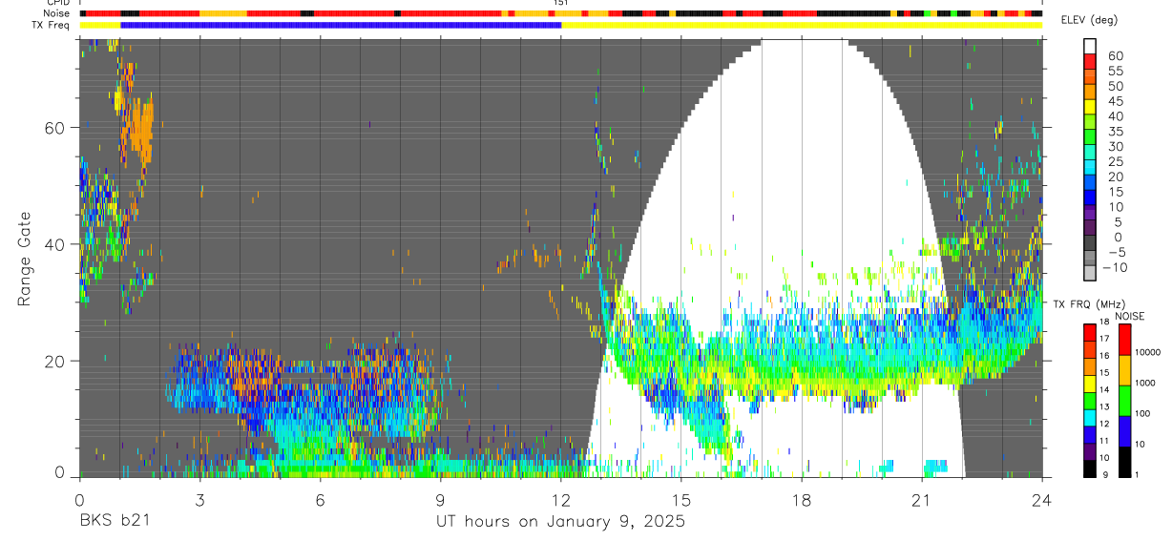Click the '151' CPID value label
The image size is (1172, 541).
pyautogui.click(x=561, y=3)
